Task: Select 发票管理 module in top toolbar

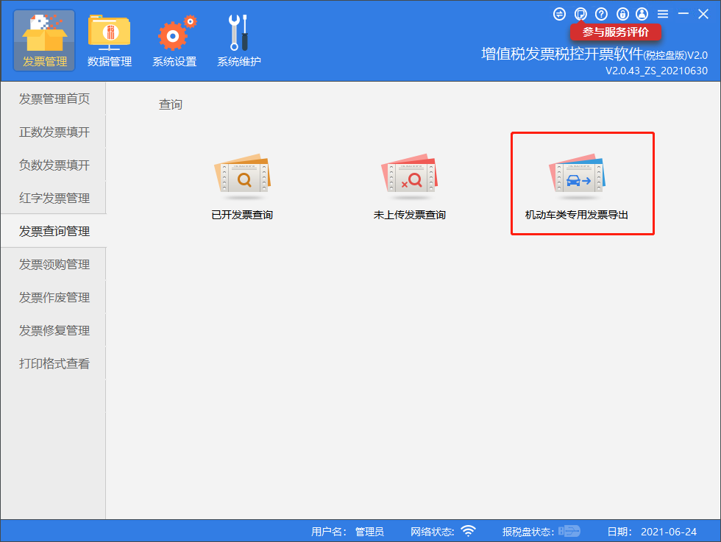Action: (44, 40)
